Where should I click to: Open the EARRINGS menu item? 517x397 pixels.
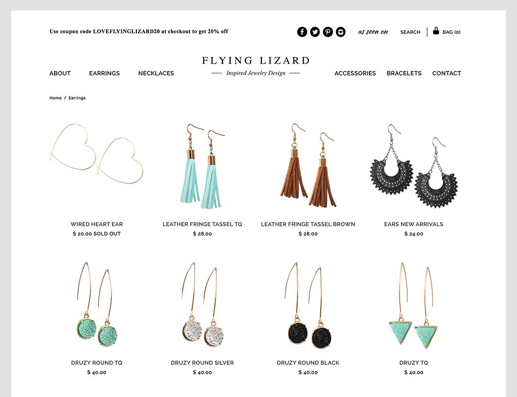[x=104, y=73]
